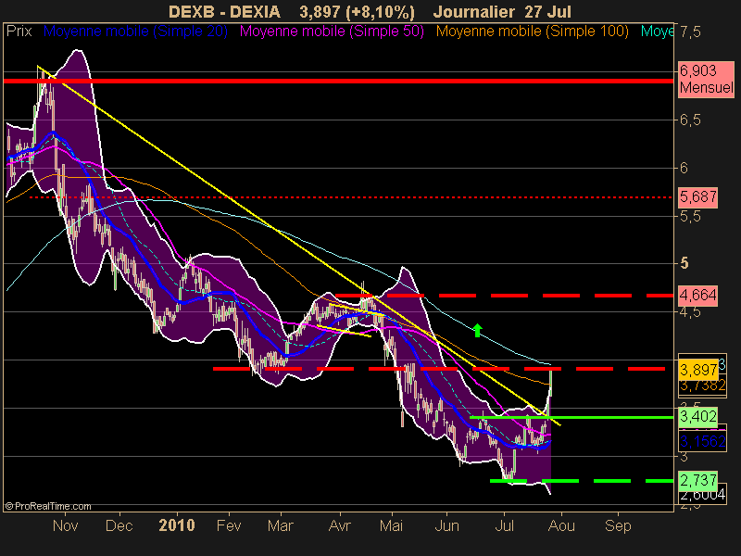Screen dimensions: 741x556
Task: Click the green 3,402 support price label
Action: [x=698, y=416]
